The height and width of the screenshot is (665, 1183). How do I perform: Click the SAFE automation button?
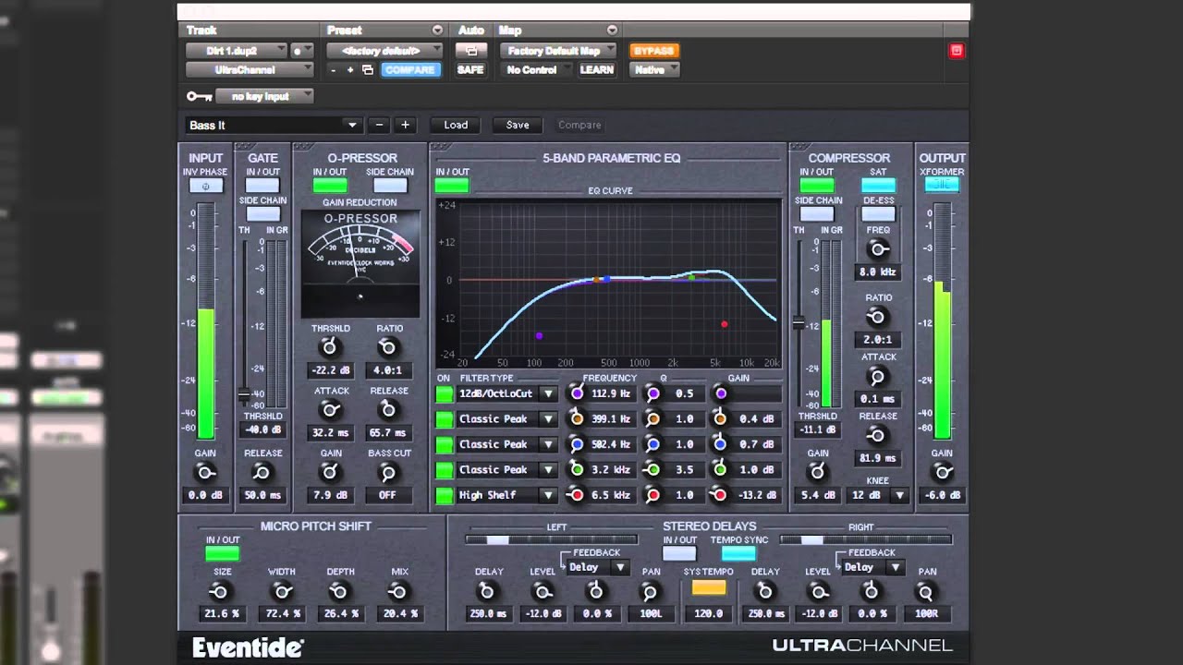(x=470, y=69)
